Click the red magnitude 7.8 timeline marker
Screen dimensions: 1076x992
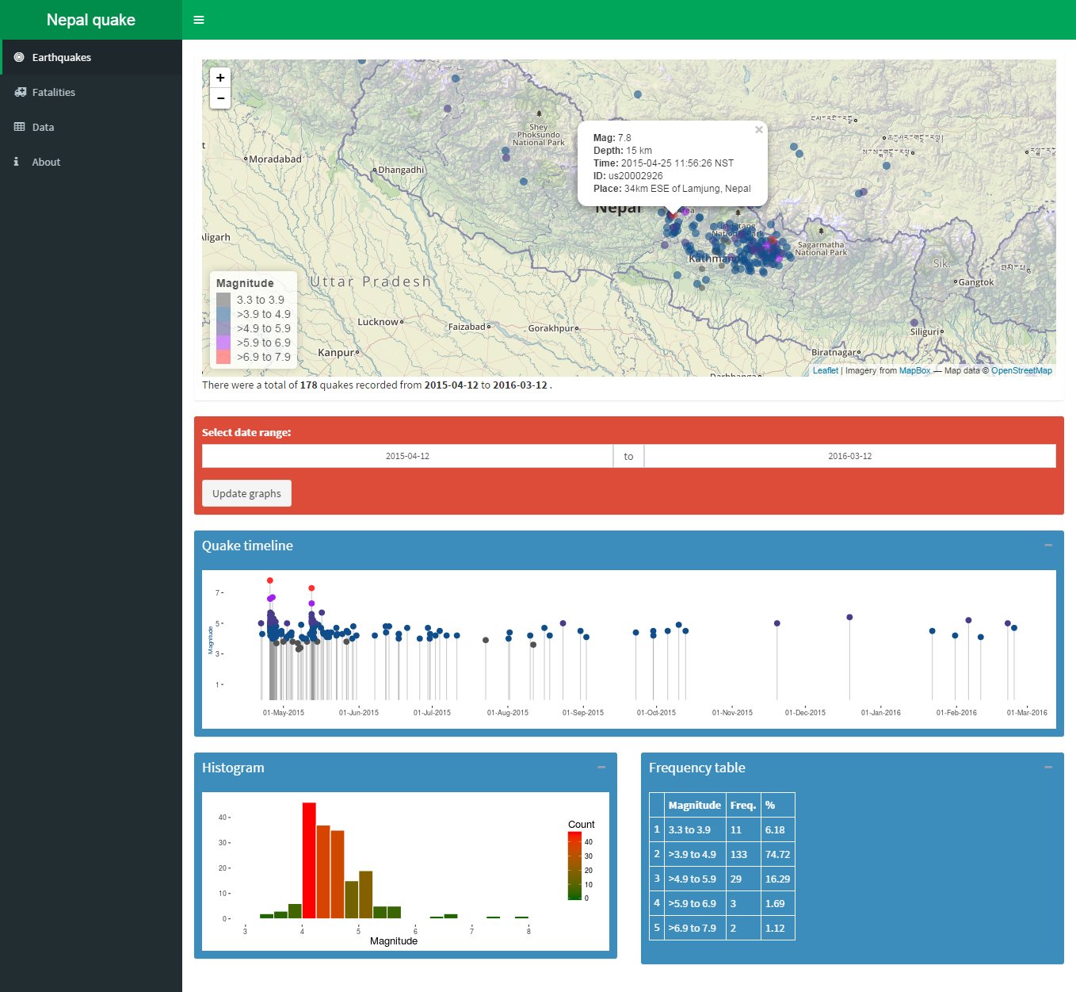[x=269, y=581]
